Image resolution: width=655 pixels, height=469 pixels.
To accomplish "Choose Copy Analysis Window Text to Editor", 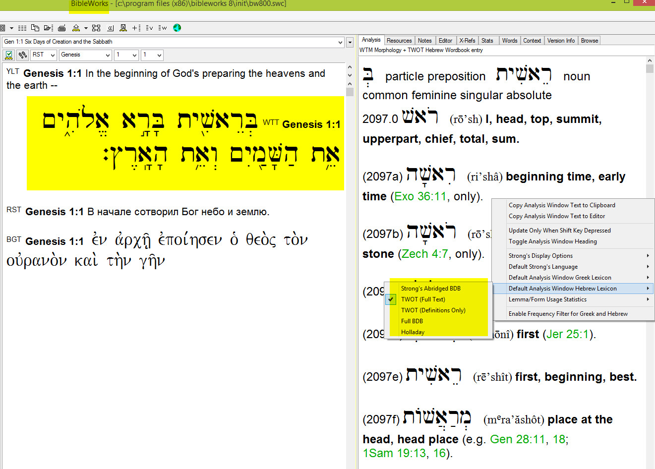I will [x=573, y=216].
